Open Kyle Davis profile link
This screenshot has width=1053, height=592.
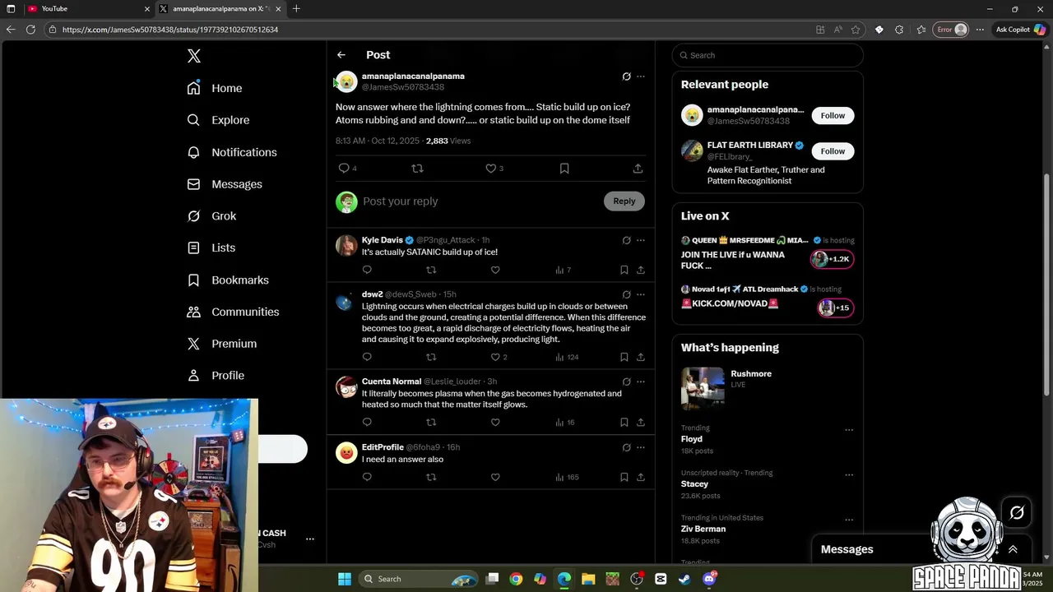(383, 240)
